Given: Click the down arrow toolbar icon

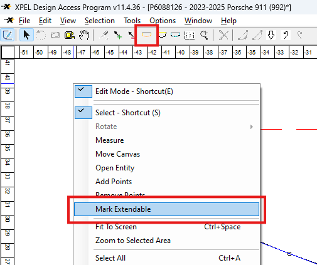Looking at the screenshot, I should point(271,35).
